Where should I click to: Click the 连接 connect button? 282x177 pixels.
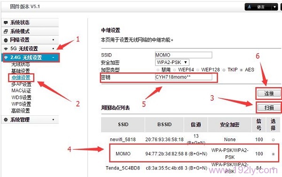(269, 93)
